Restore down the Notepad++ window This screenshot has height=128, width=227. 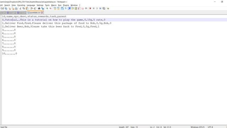(222, 2)
